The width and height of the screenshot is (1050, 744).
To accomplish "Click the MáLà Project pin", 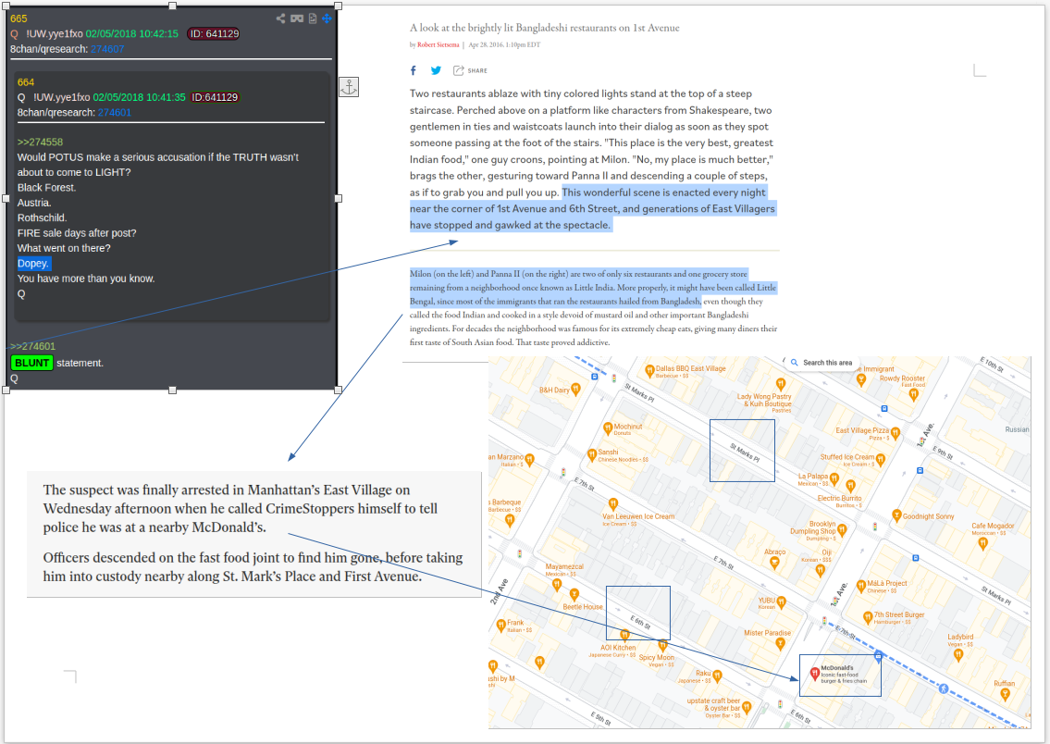I will [861, 587].
